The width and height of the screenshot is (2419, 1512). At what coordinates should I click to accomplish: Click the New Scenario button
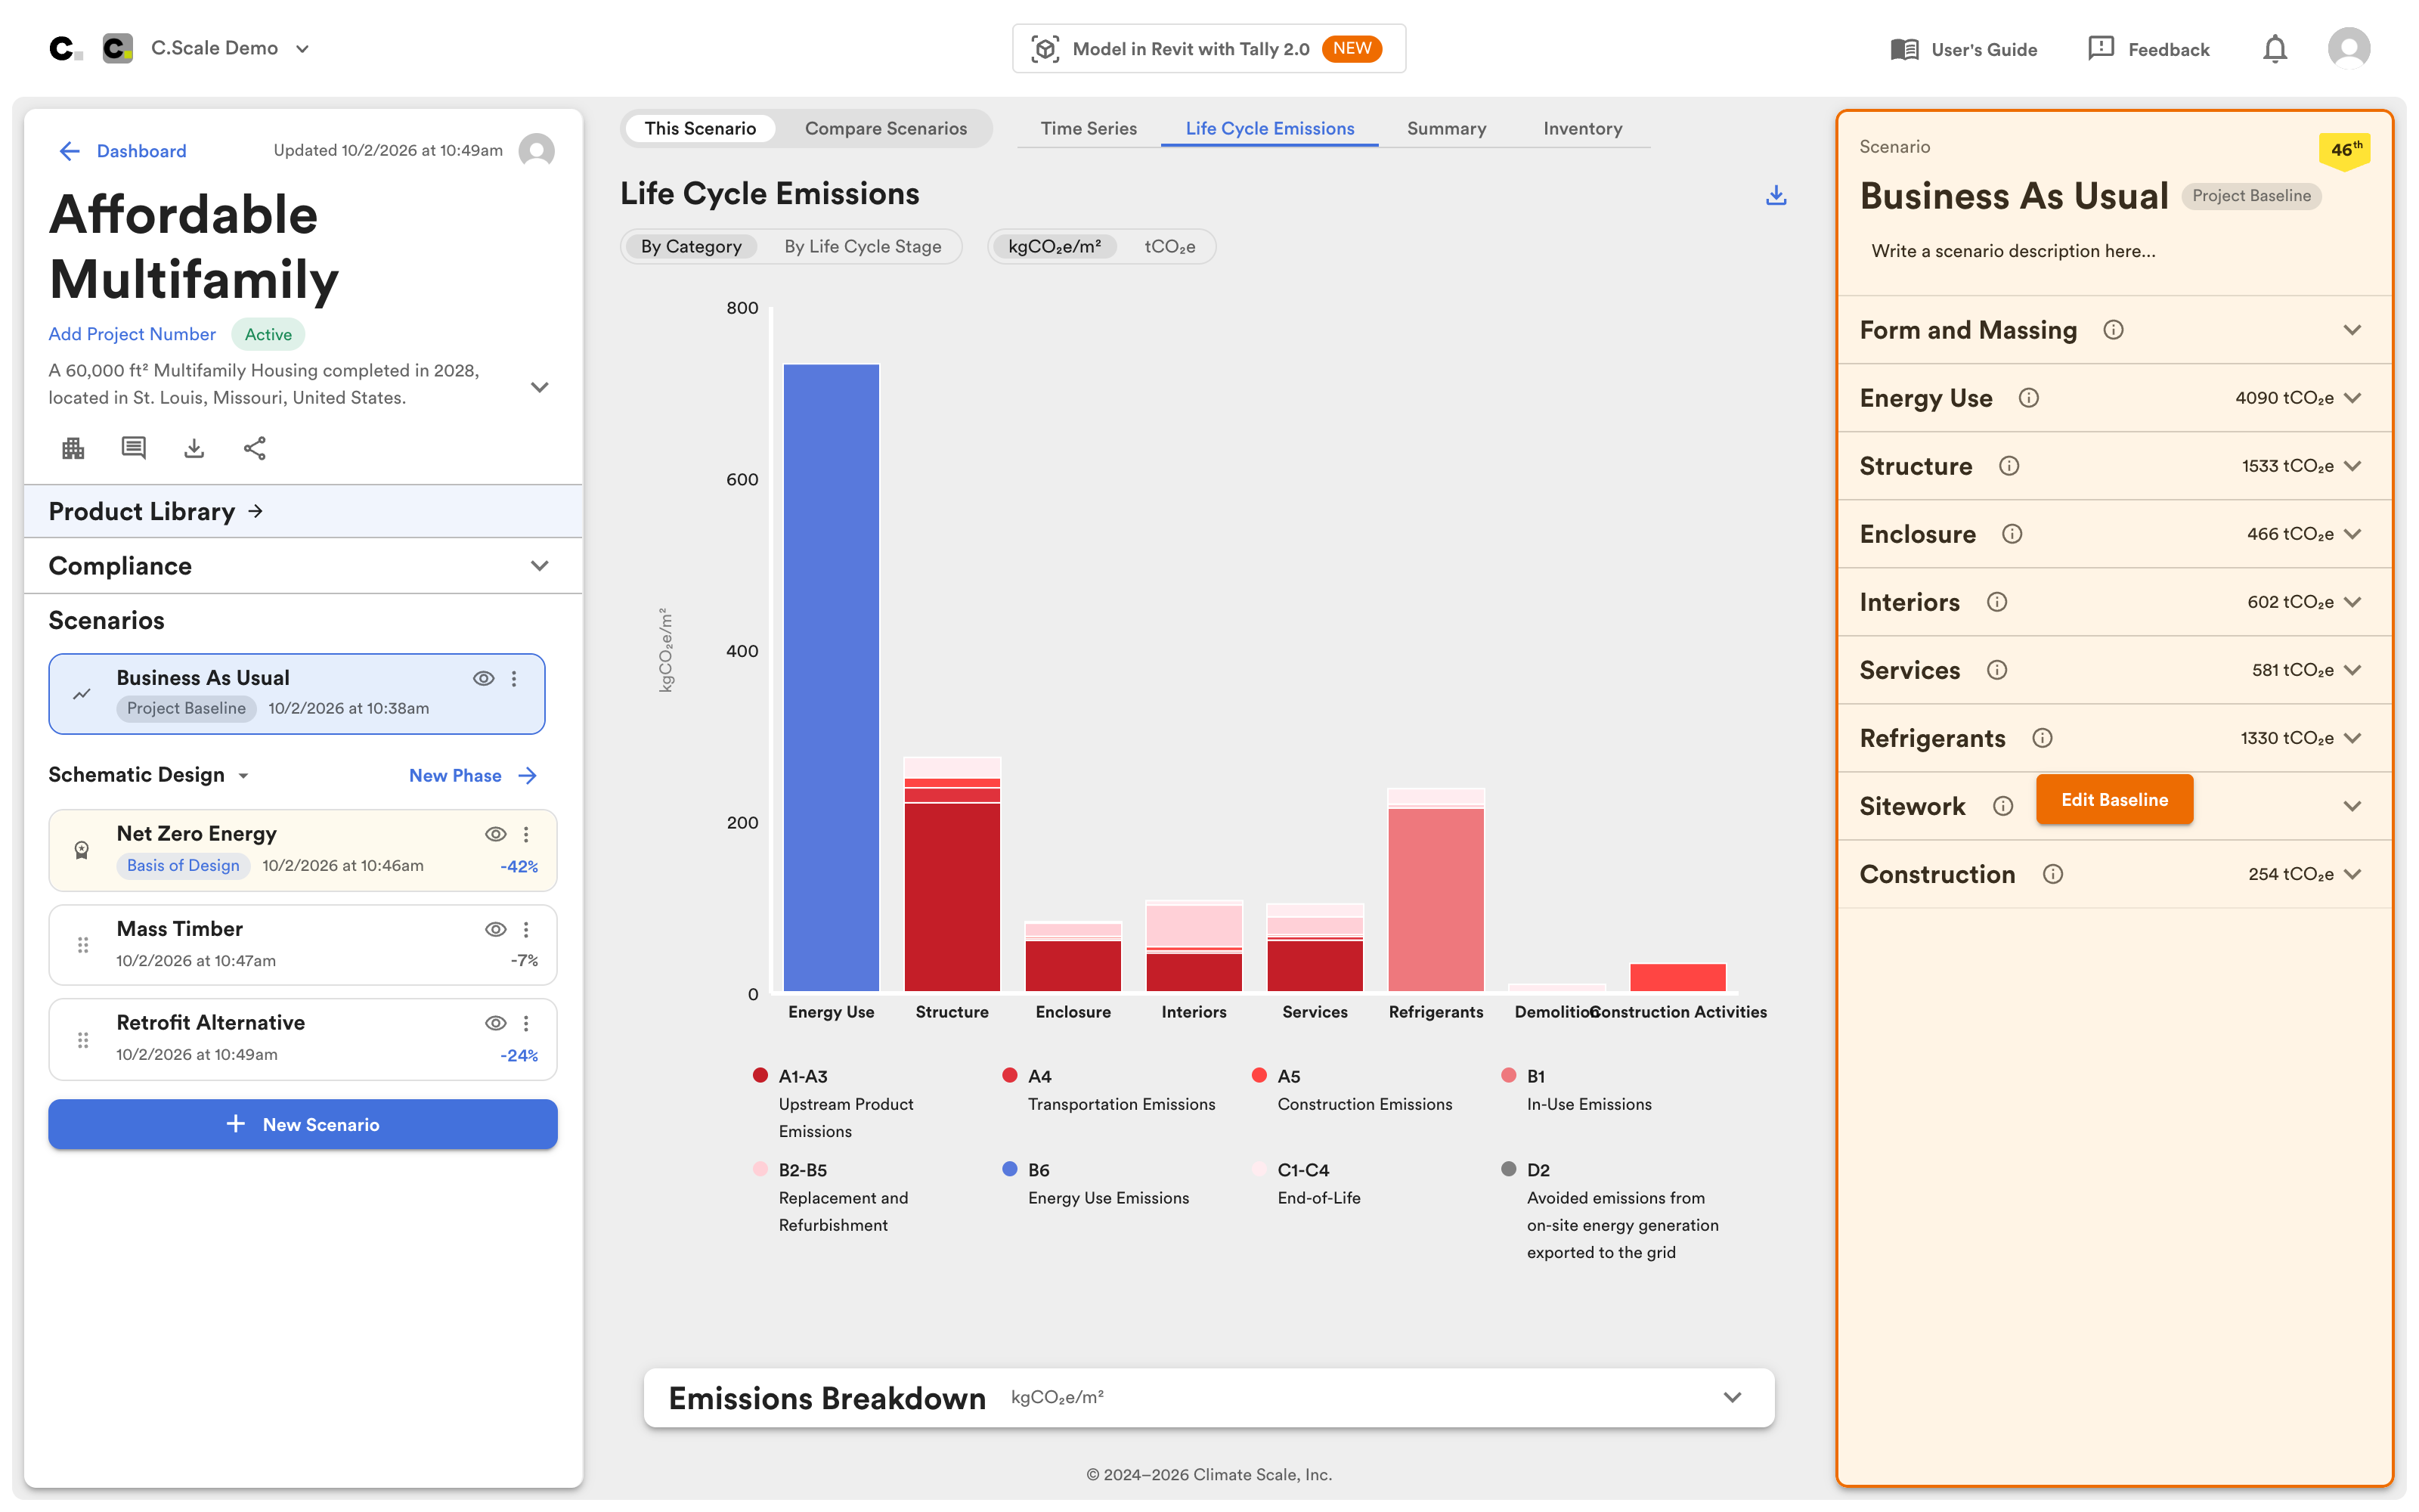302,1124
